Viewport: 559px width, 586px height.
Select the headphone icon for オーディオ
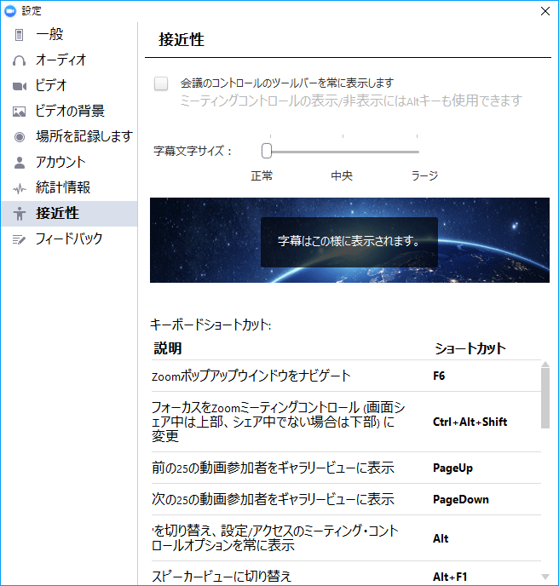[x=19, y=60]
